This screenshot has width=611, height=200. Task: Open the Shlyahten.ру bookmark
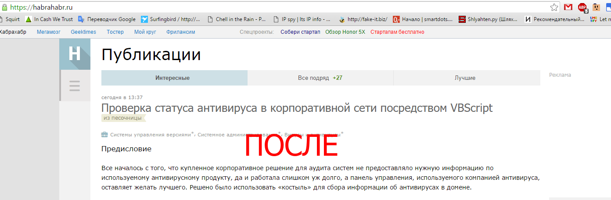pos(488,19)
